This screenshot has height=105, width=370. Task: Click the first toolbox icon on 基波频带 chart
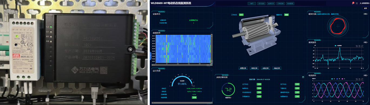[x=357, y=46]
